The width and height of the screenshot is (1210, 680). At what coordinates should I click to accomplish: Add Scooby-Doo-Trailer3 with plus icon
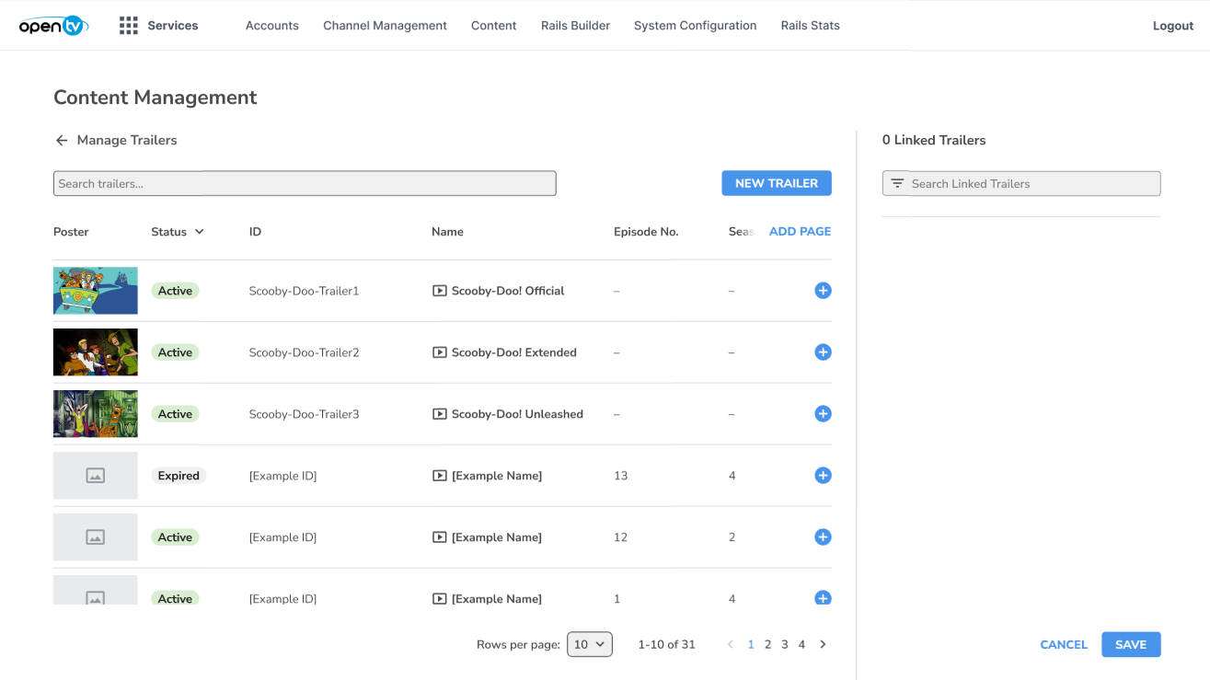(823, 414)
